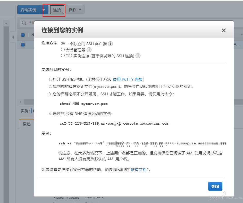243x203 pixels.
Task: Click the scroll-up arrow of left scrollbar
Action: (6, 23)
